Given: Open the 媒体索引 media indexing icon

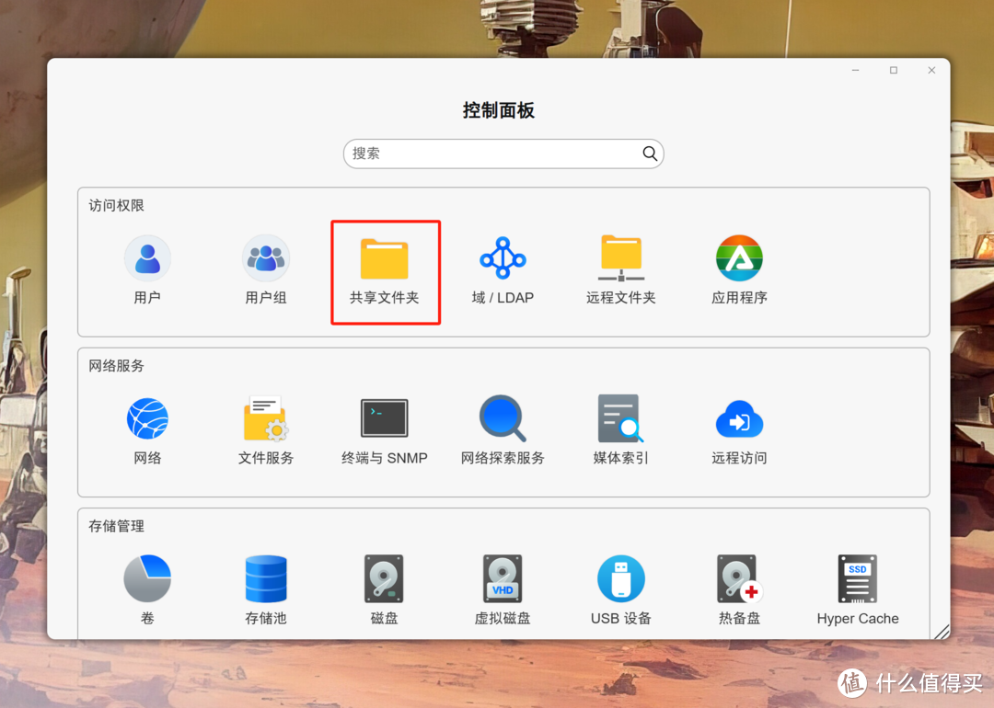Looking at the screenshot, I should click(621, 419).
